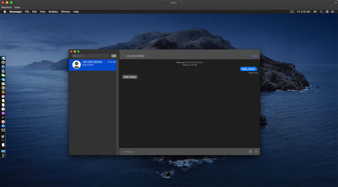Open Notification Center list icon

tap(332, 12)
